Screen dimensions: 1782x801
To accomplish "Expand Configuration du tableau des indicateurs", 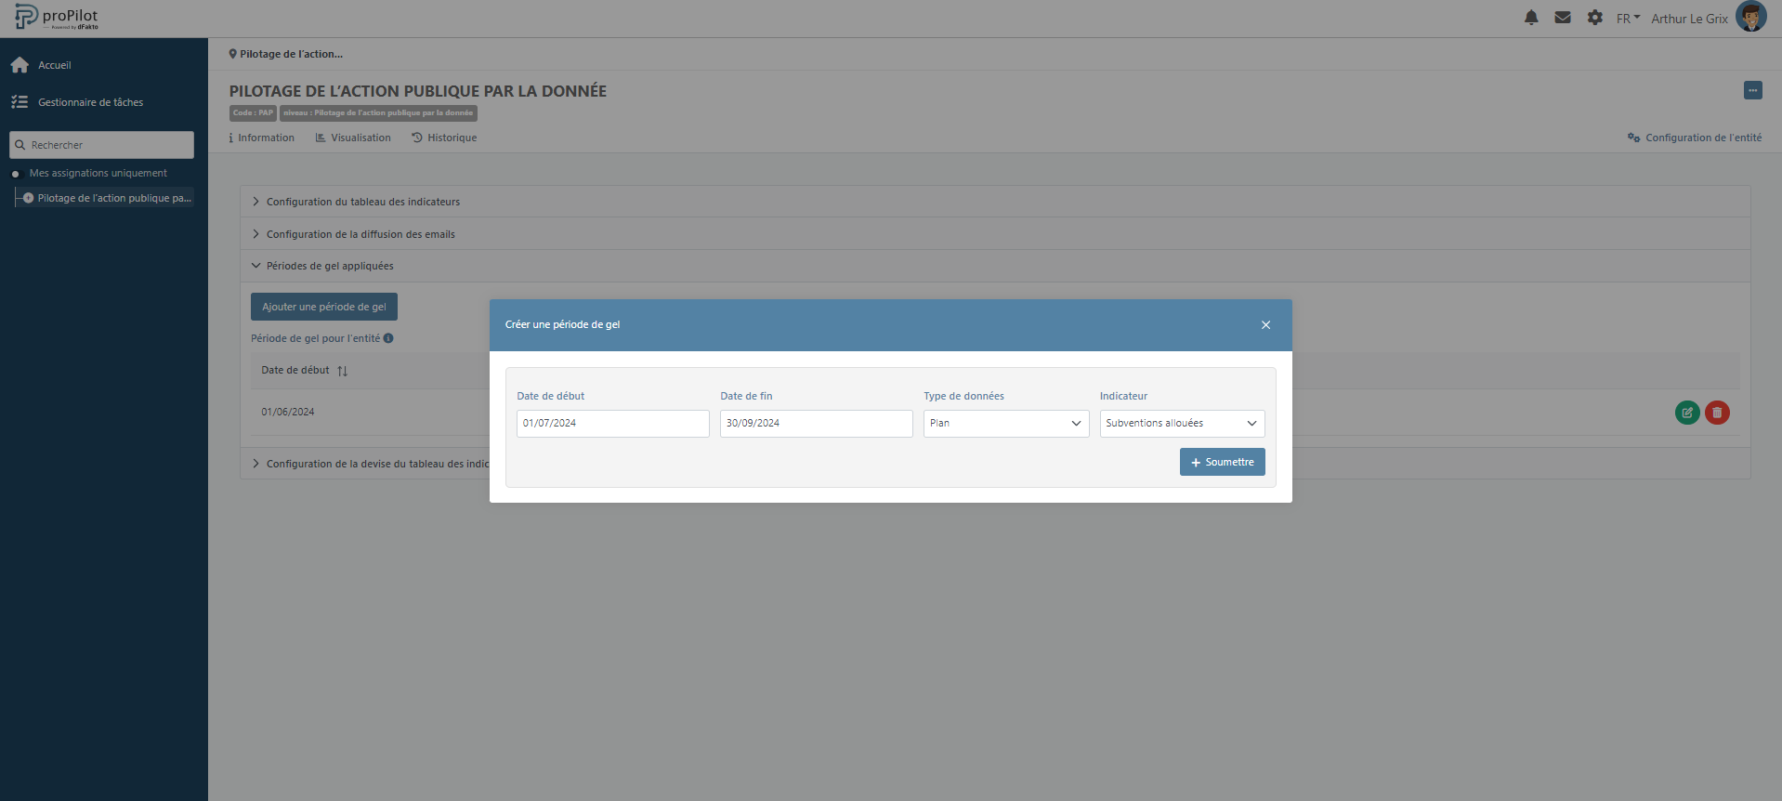I will pos(362,202).
